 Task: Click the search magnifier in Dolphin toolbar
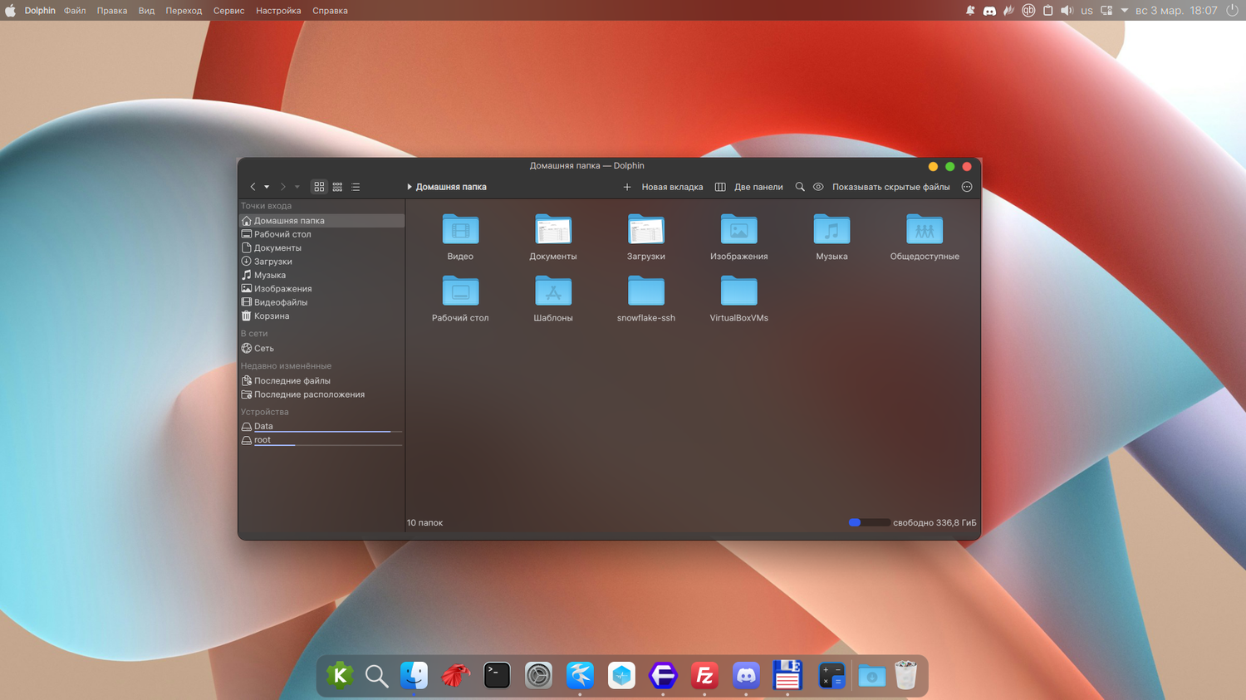click(x=800, y=187)
